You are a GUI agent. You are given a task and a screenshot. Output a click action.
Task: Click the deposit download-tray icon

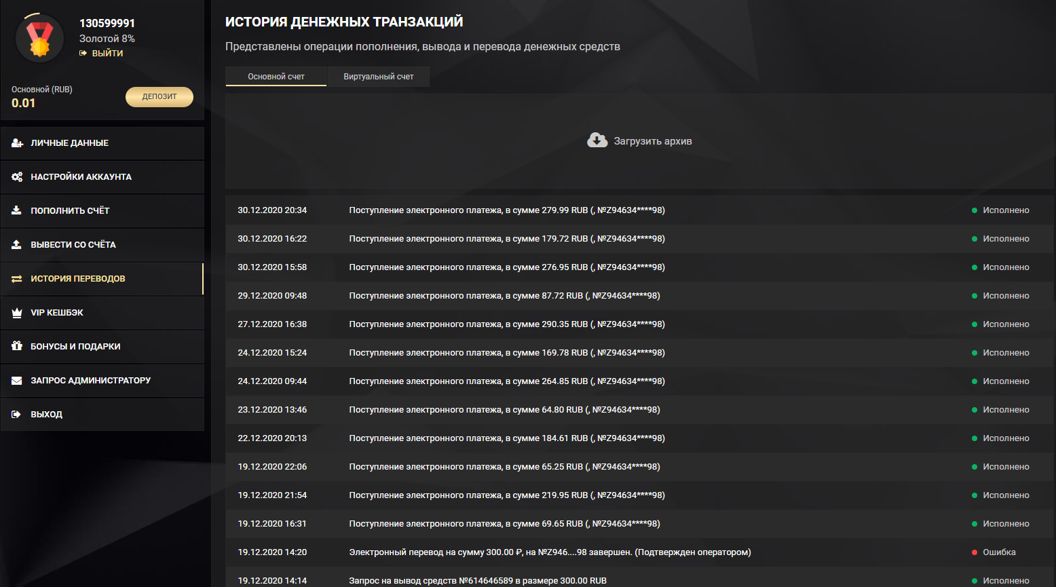[x=17, y=210]
